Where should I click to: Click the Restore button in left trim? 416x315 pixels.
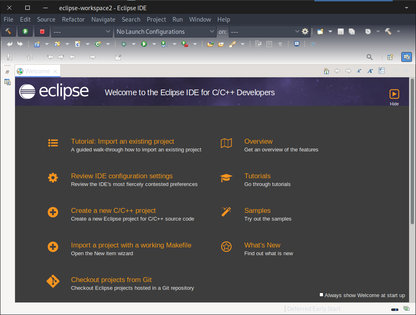[x=7, y=72]
